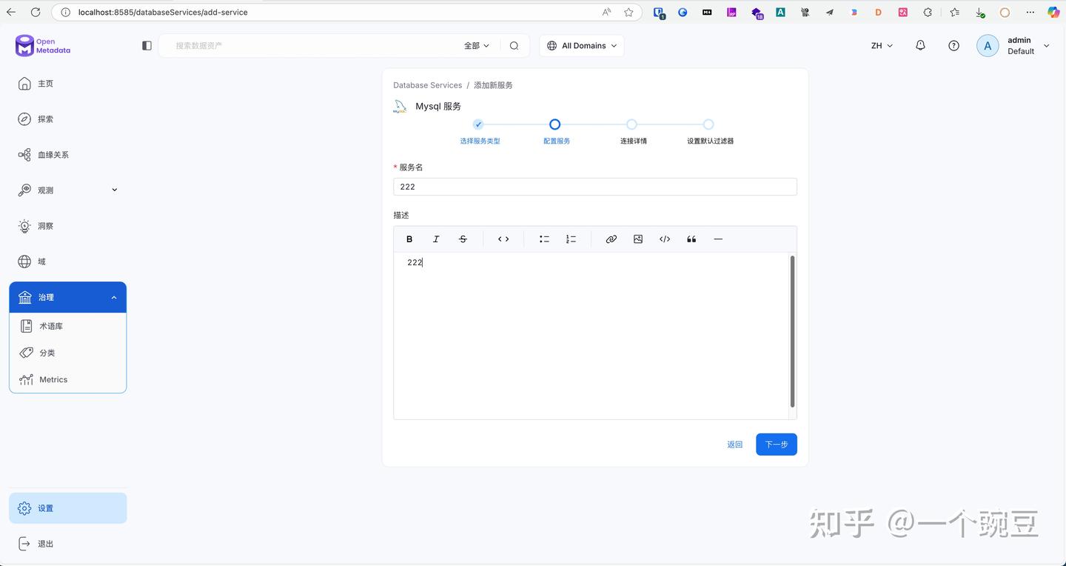
Task: Insert a block quote in editor
Action: (x=691, y=239)
